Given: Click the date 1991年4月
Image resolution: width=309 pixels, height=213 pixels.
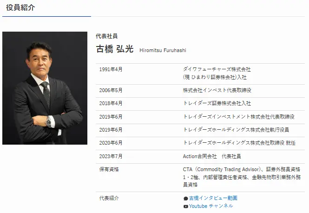Looking at the screenshot, I should click(x=111, y=69).
